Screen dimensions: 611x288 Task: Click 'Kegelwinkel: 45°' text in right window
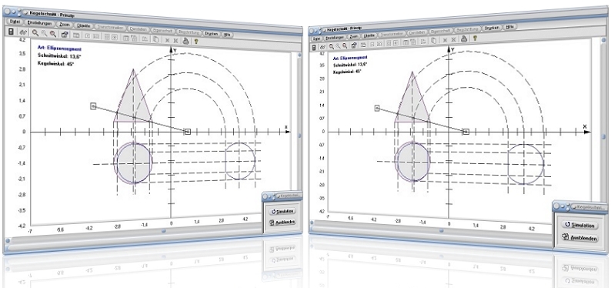[347, 72]
